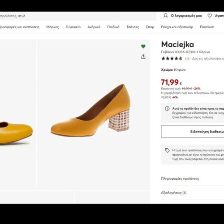Open the Μάρκες menu item
The height and width of the screenshot is (224, 224).
coord(52,27)
